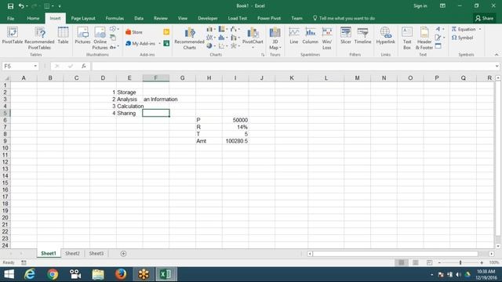
Task: Open the Charts dialog launcher
Action: 263,55
